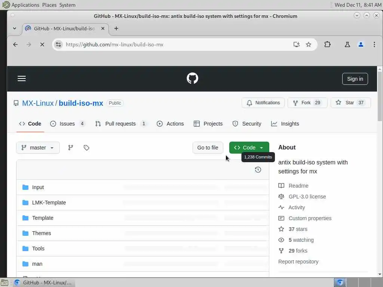Click the repository icon beside MX-Linux
The height and width of the screenshot is (287, 383).
16,103
